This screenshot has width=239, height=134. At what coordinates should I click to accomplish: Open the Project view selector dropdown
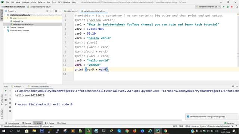pos(10,11)
